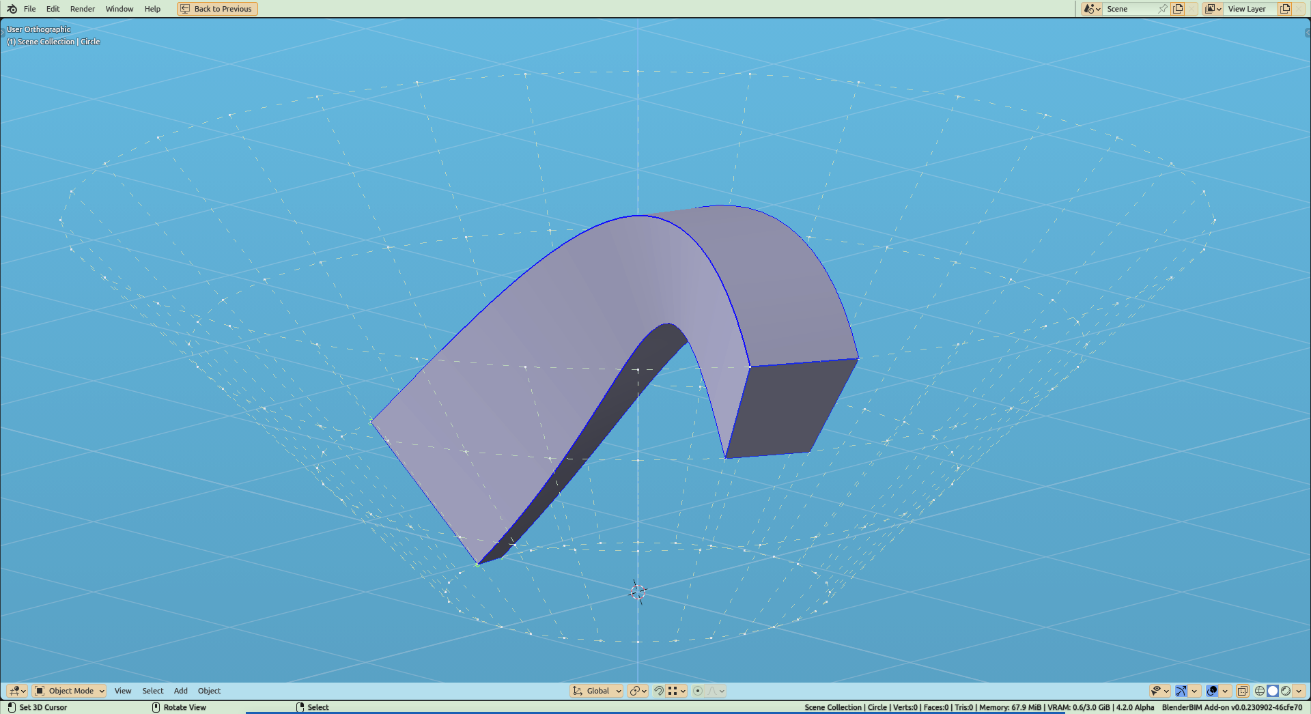The image size is (1311, 714).
Task: Toggle viewport overlays button
Action: 1212,691
